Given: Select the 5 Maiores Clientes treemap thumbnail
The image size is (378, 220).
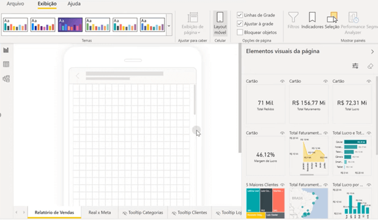Looking at the screenshot, I should pyautogui.click(x=265, y=203).
